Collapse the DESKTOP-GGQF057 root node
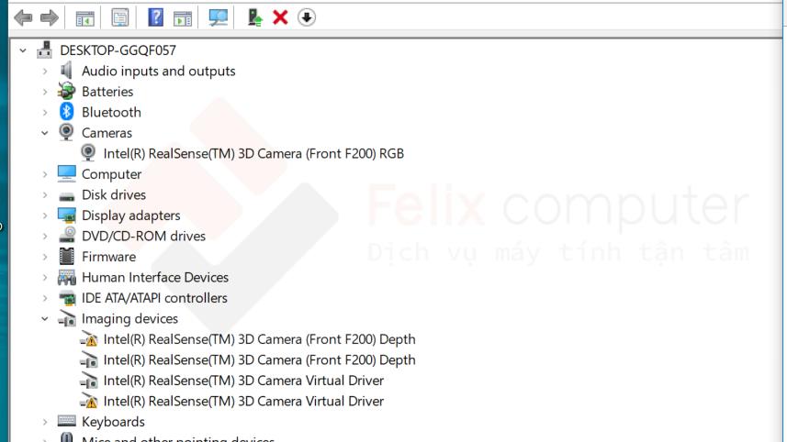 [x=23, y=50]
